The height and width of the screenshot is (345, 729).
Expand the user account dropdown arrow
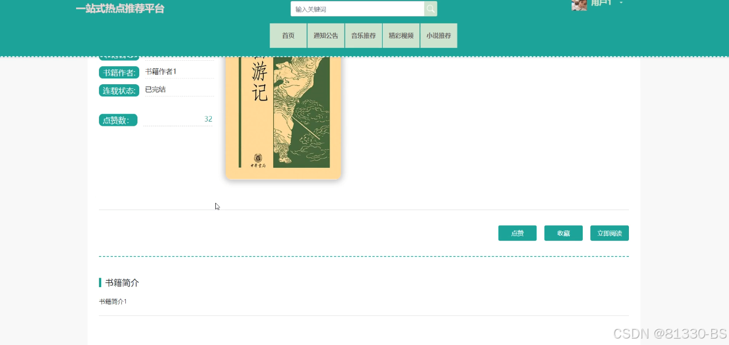(x=621, y=3)
